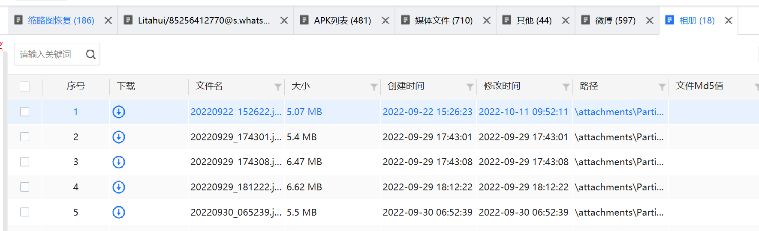Select file name 20220930_065239.j...

[x=236, y=212]
